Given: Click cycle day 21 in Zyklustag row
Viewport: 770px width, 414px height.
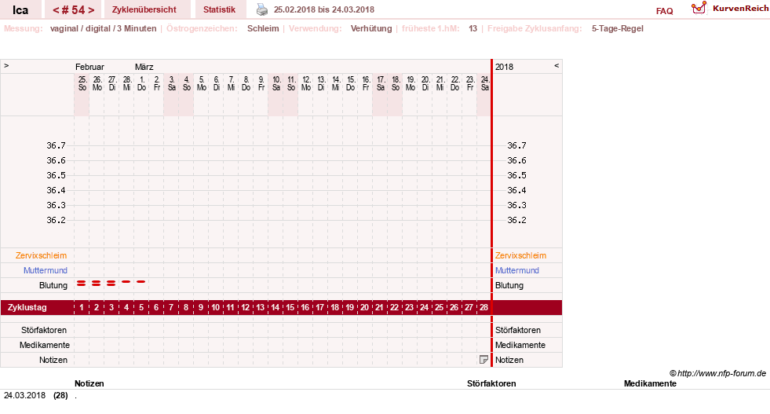Looking at the screenshot, I should [379, 307].
